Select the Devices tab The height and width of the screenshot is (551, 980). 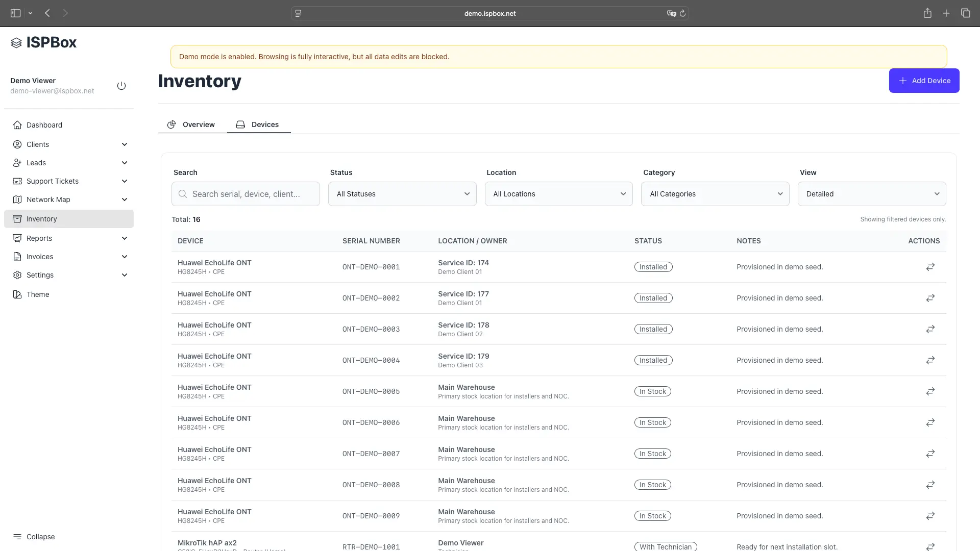click(259, 124)
